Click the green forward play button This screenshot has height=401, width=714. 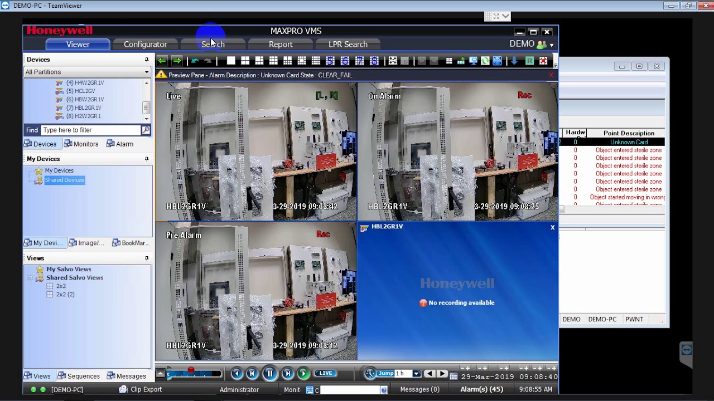pos(303,373)
